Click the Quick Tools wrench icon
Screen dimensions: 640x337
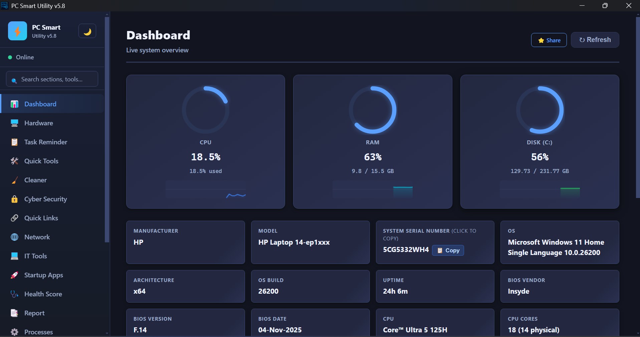point(14,161)
